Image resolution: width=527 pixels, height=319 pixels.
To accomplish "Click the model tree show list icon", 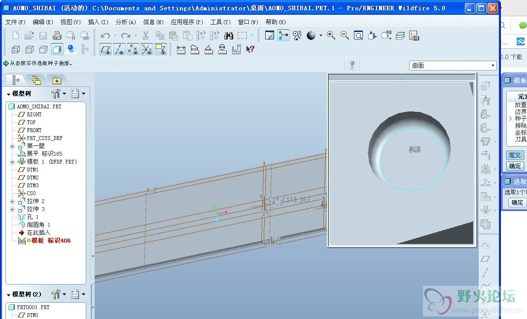I will 75,94.
